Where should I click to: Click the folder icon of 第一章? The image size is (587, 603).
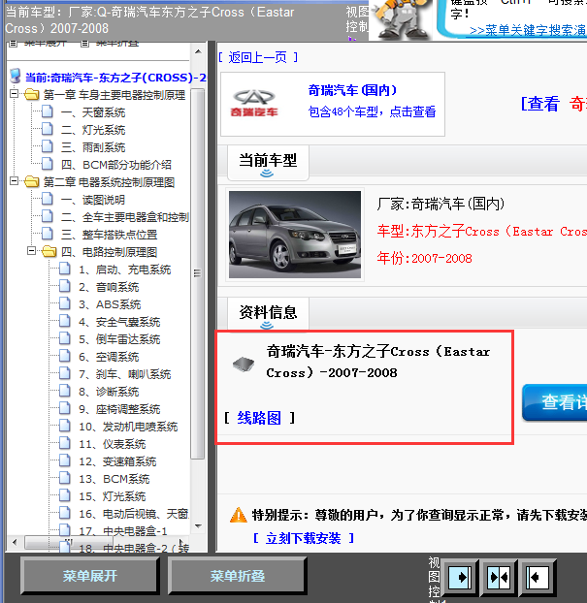click(32, 94)
